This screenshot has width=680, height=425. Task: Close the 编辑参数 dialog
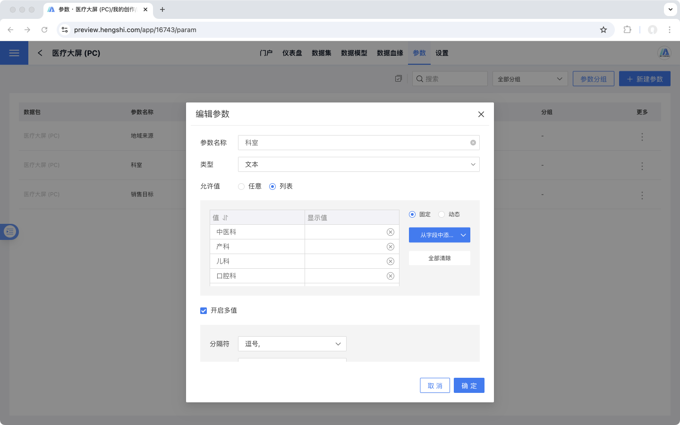[x=481, y=114]
